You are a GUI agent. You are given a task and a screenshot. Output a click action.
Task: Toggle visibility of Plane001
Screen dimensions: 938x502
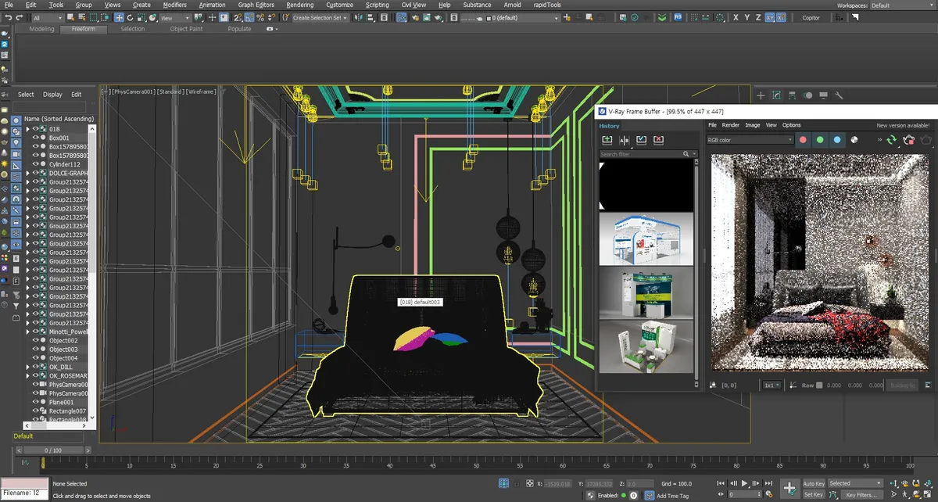(35, 402)
